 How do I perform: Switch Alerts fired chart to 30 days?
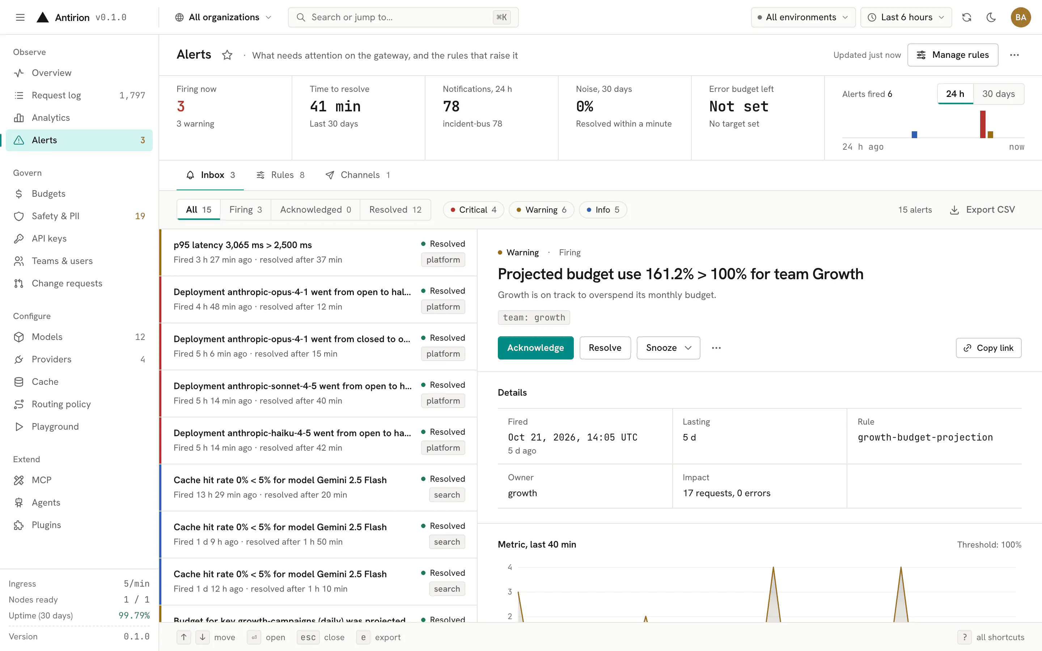(999, 94)
